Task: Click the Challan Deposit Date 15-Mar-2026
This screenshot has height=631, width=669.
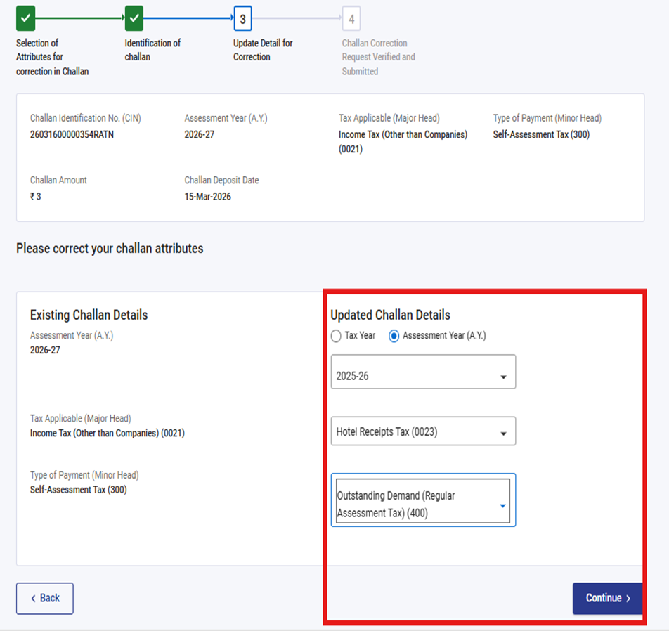Action: pos(207,197)
